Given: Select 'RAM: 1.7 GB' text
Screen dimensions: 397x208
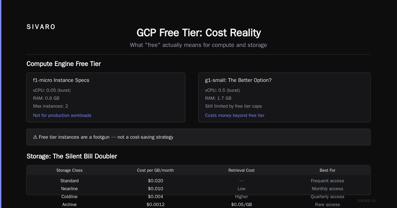Looking at the screenshot, I should [218, 98].
